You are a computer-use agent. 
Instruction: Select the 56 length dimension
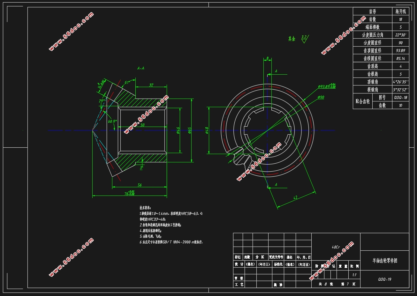pyautogui.click(x=140, y=185)
